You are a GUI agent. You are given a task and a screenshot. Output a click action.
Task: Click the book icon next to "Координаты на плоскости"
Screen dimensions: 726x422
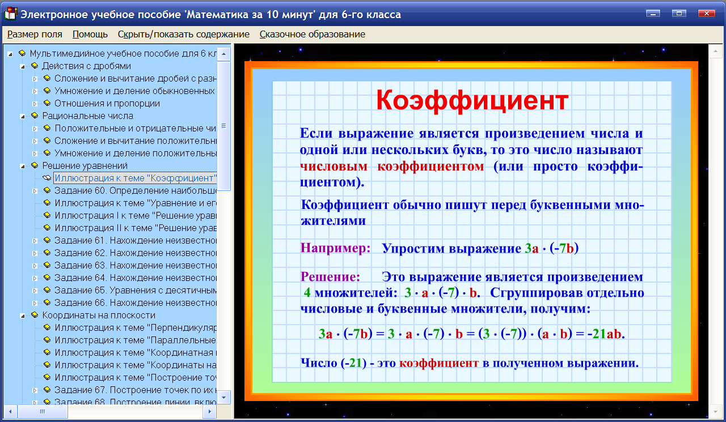pos(35,315)
